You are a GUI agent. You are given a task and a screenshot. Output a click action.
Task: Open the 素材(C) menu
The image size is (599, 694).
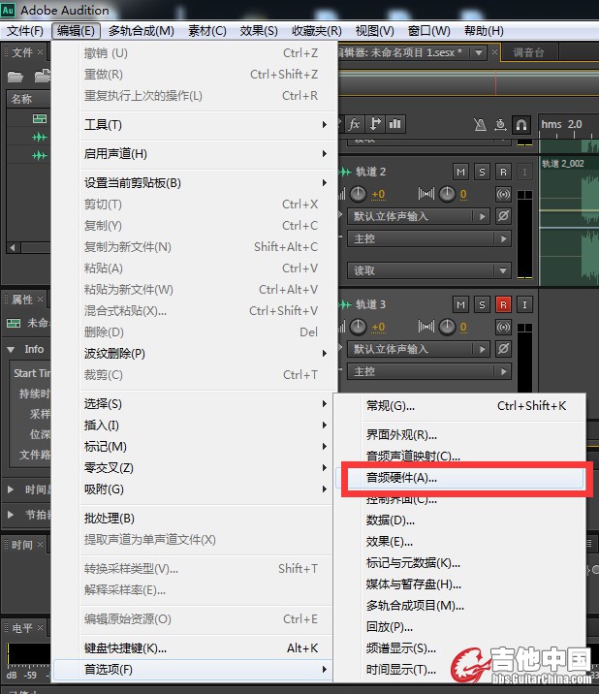click(207, 31)
